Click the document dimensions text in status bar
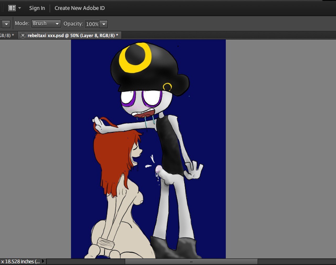Viewport: 336px width, 265px height. tap(20, 262)
